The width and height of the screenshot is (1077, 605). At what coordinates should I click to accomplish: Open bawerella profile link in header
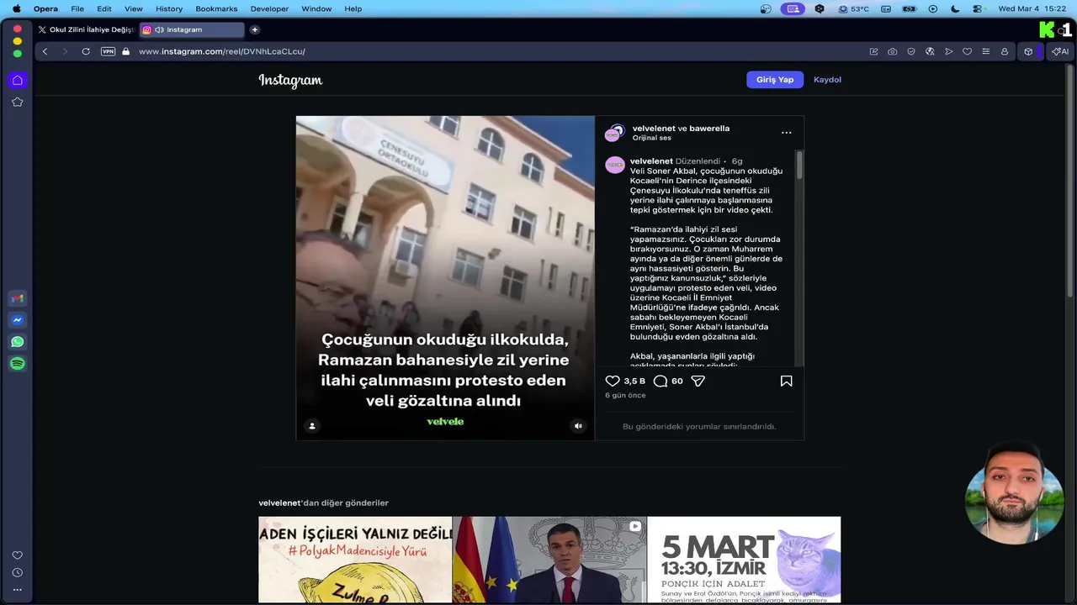click(709, 129)
